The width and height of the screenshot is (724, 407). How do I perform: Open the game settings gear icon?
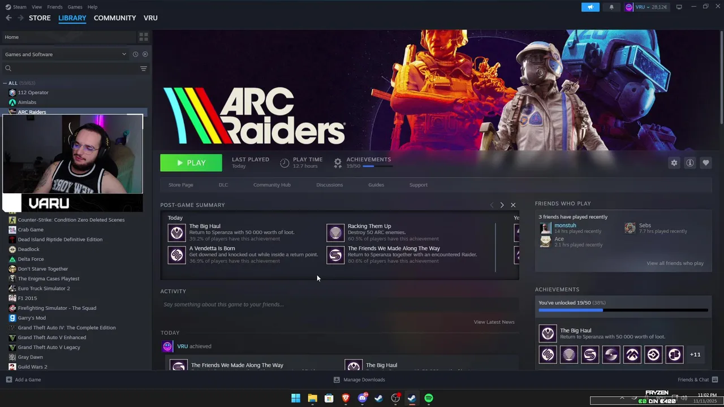click(674, 163)
